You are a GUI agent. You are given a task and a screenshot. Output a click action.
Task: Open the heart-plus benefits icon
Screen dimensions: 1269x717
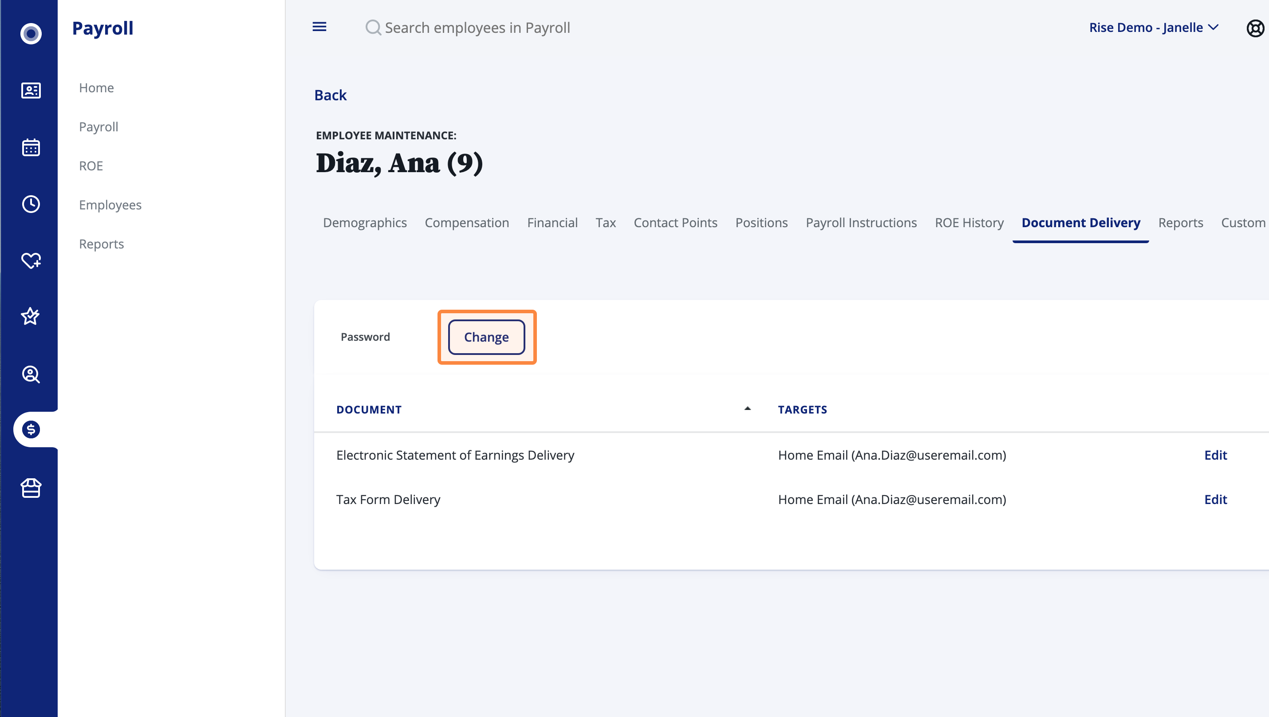[31, 260]
